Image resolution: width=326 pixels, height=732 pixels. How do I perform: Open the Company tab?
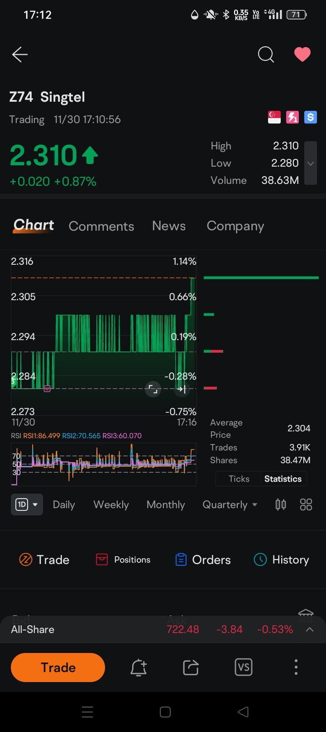235,226
